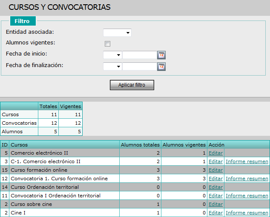Select the Cursos row label in summary
The height and width of the screenshot is (217, 270).
point(19,114)
